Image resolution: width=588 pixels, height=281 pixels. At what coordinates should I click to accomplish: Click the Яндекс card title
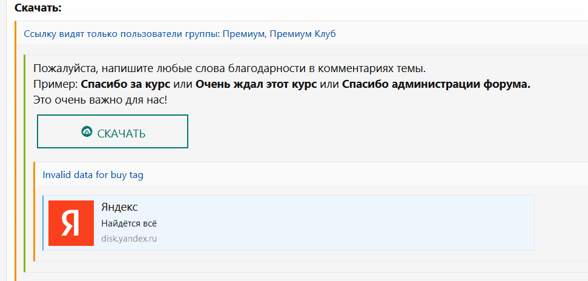click(x=120, y=208)
